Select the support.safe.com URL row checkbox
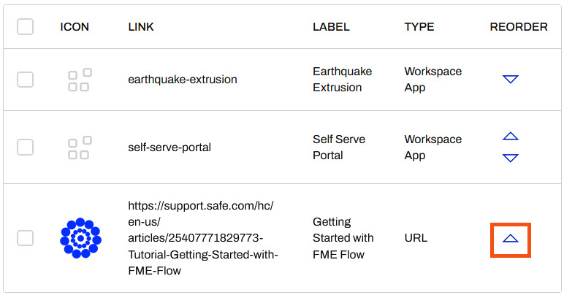The image size is (564, 295). pos(25,238)
